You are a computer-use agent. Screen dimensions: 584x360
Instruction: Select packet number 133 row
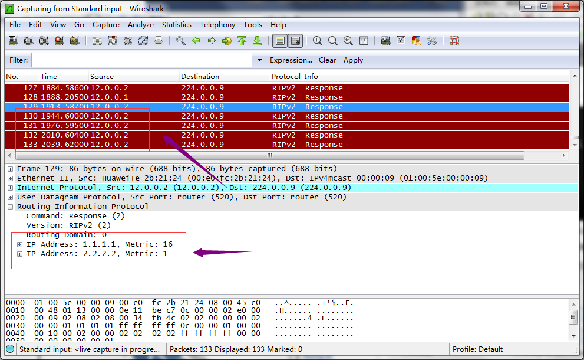pyautogui.click(x=286, y=145)
